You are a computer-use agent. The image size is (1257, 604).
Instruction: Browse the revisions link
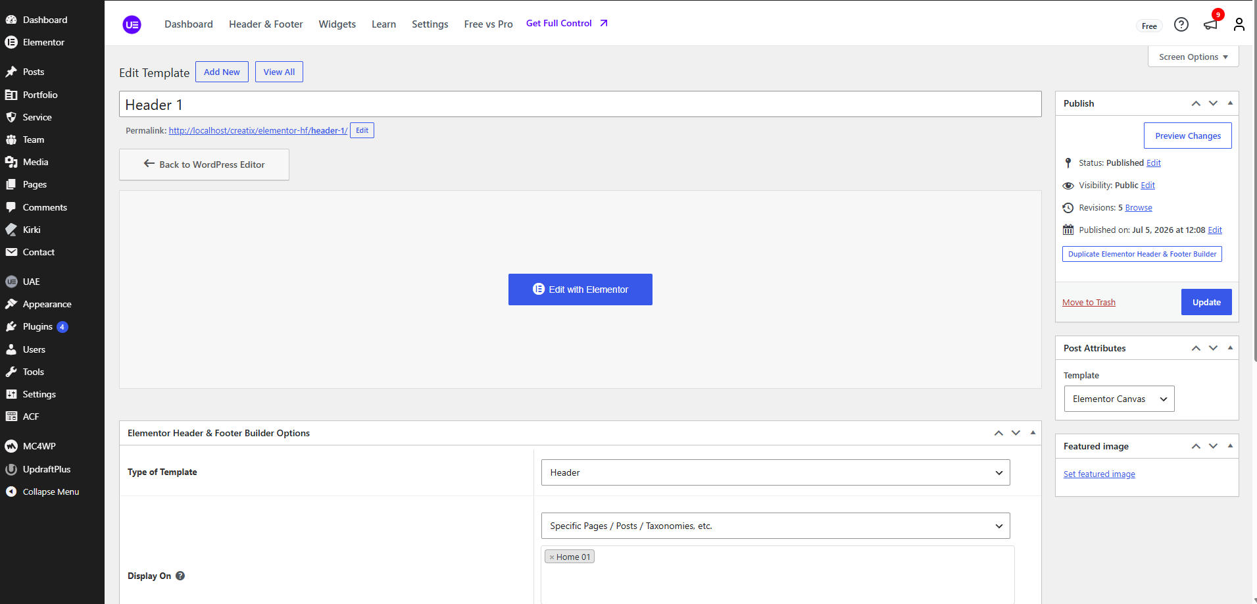[x=1139, y=208]
